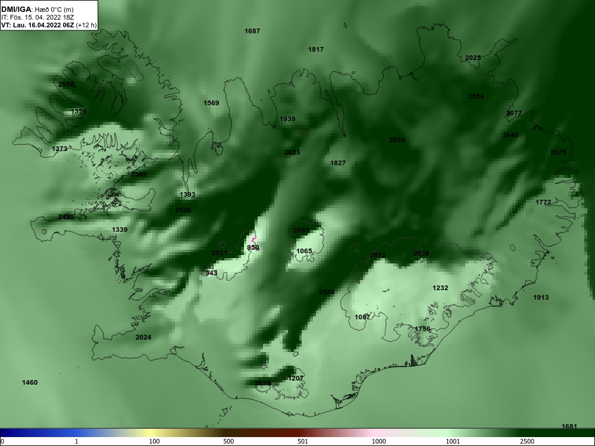Select the 1 tick on color scale
Viewport: 595px width, 446px height.
coord(77,441)
